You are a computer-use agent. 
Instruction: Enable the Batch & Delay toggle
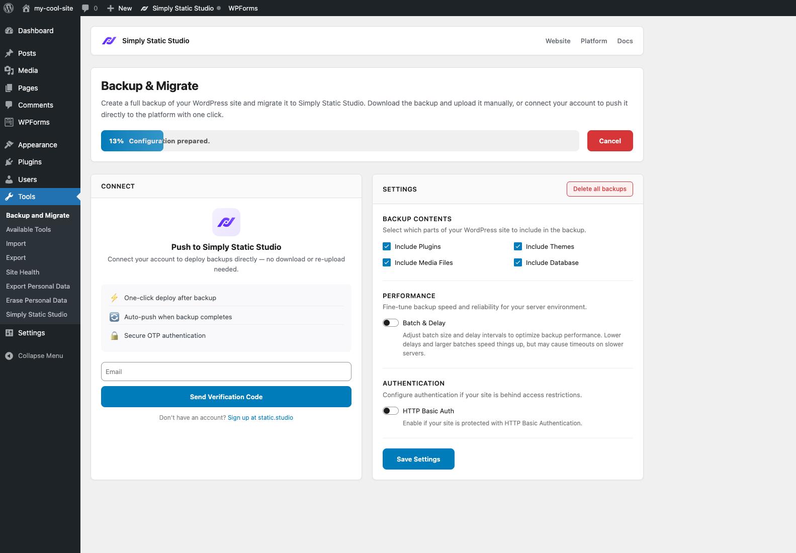pyautogui.click(x=391, y=323)
